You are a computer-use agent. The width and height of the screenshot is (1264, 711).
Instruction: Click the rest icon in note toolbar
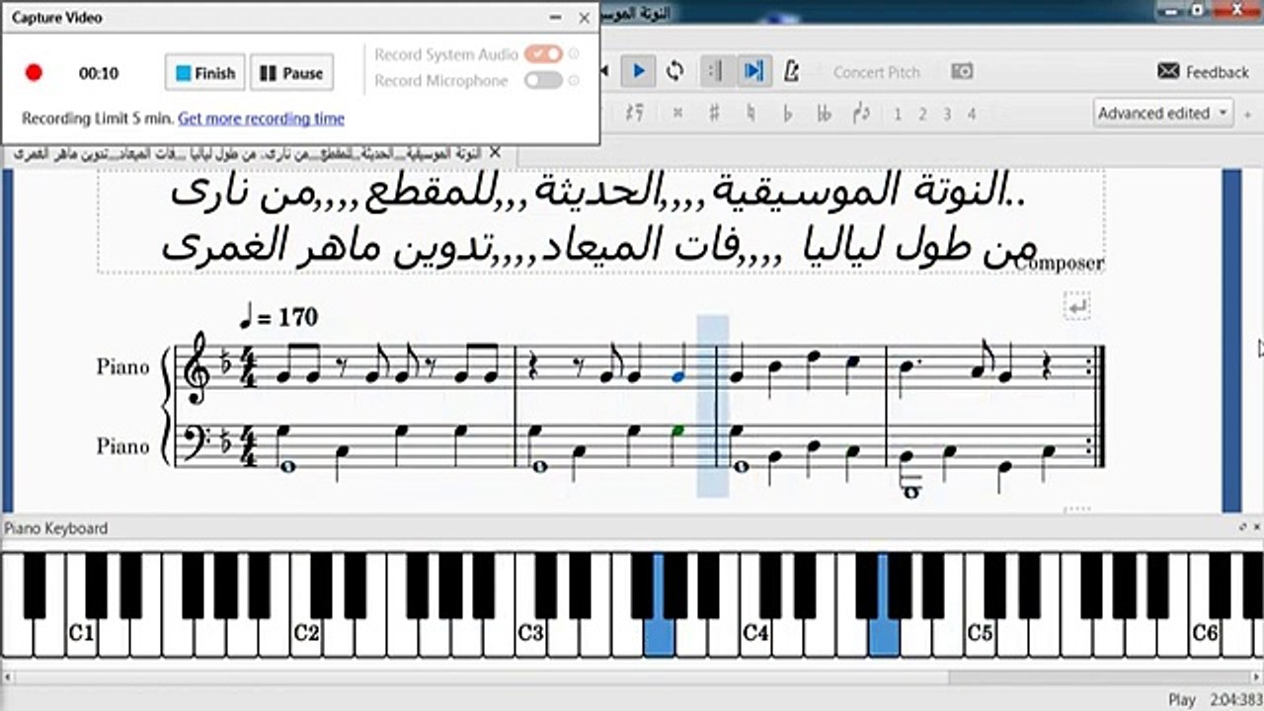635,114
